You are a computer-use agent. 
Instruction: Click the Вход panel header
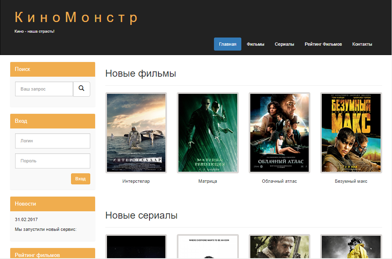(x=53, y=121)
